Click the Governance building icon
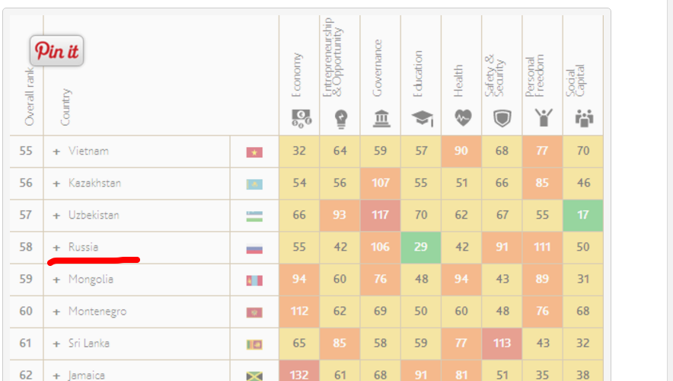Viewport: 673px width, 381px height. 381,118
